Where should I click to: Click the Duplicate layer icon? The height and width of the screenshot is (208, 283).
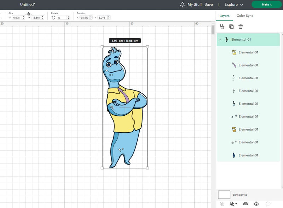coord(231,27)
